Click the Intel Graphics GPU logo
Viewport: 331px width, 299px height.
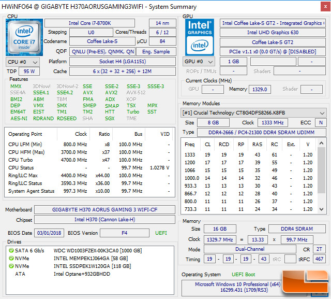click(200, 37)
